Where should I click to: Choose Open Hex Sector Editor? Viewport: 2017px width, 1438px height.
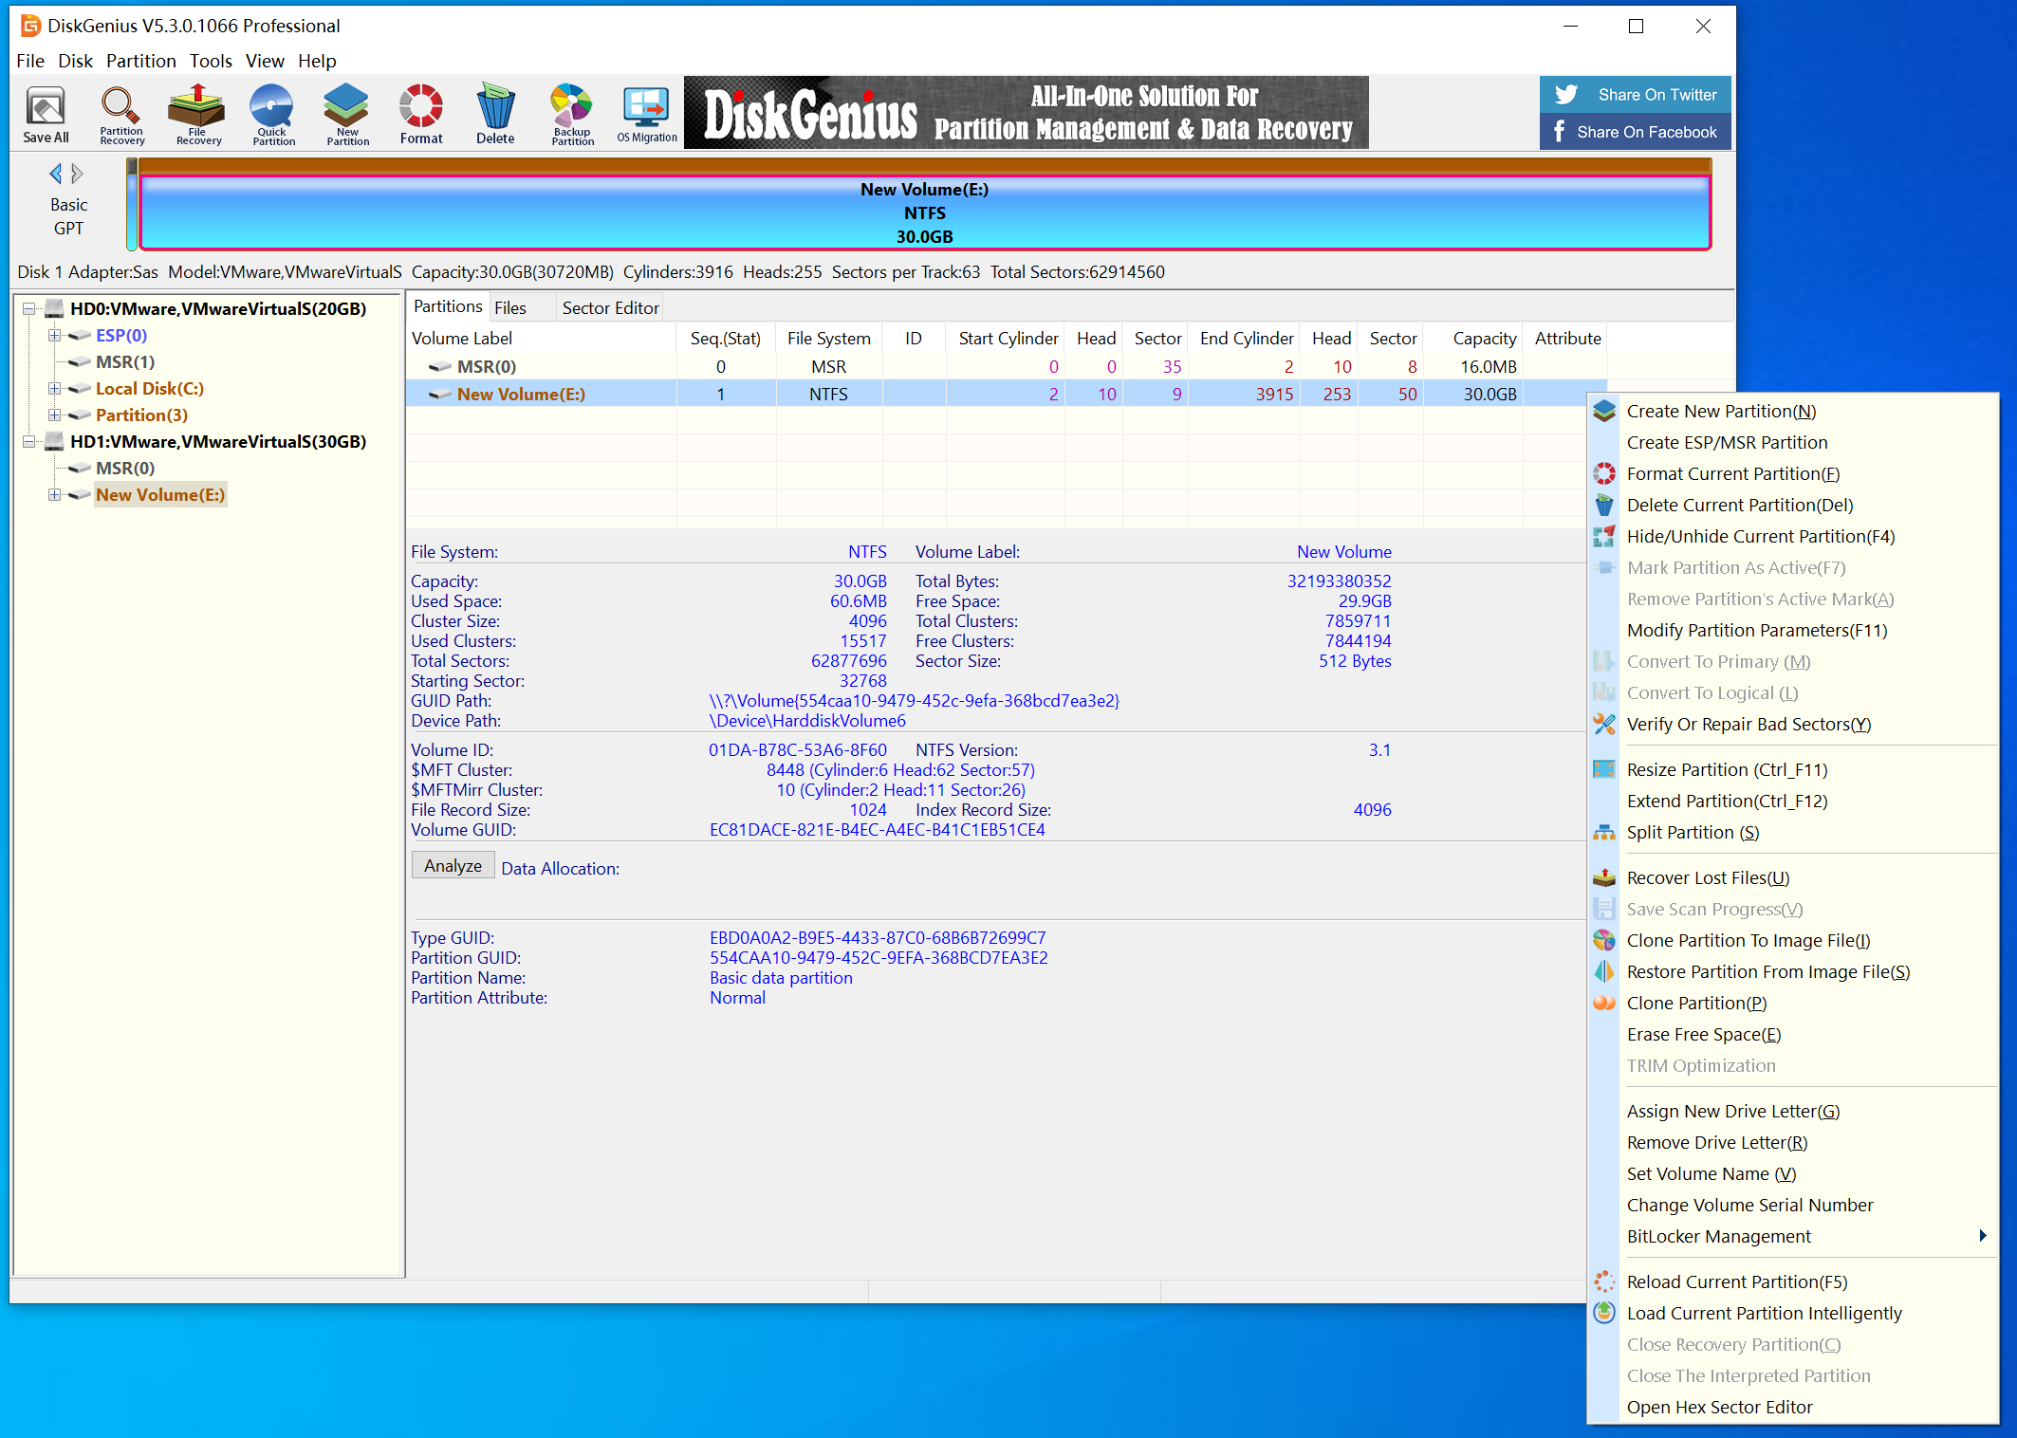point(1719,1407)
